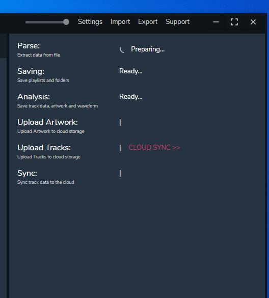The height and width of the screenshot is (298, 269).
Task: Open the Import menu
Action: [120, 22]
